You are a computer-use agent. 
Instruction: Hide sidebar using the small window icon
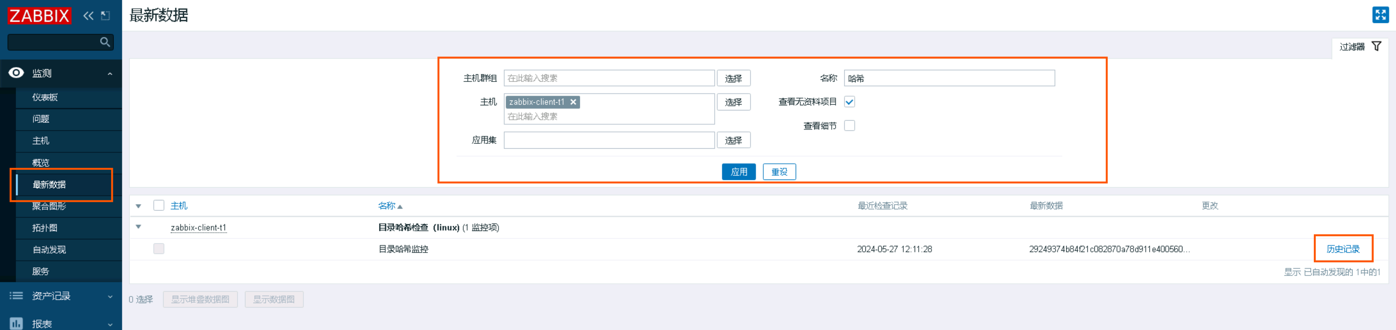pos(106,16)
